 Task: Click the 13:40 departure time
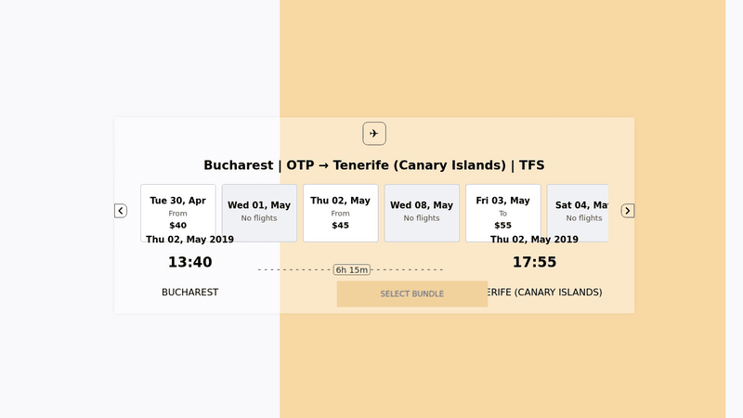189,263
